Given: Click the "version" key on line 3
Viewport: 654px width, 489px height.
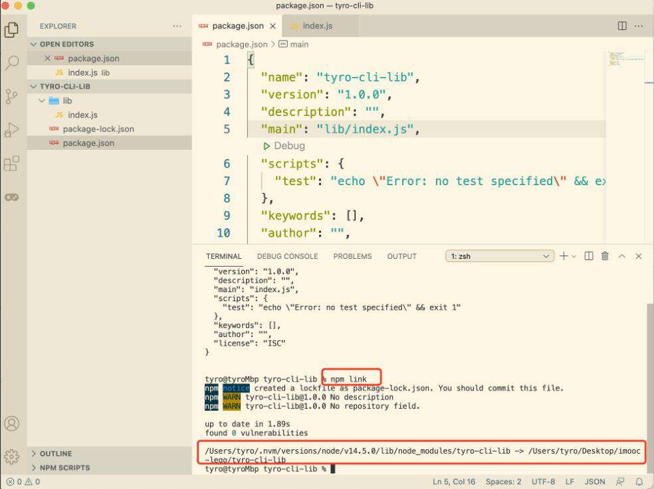Looking at the screenshot, I should (x=292, y=95).
